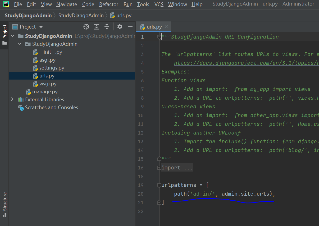Click the bold StudyDjangoAdmin breadcrumb root

pos(28,15)
